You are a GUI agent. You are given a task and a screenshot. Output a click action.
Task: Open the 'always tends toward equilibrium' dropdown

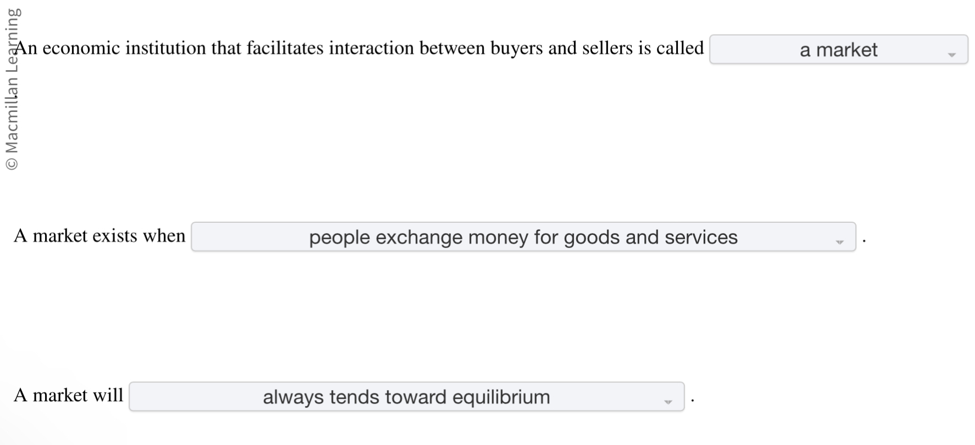coord(406,396)
